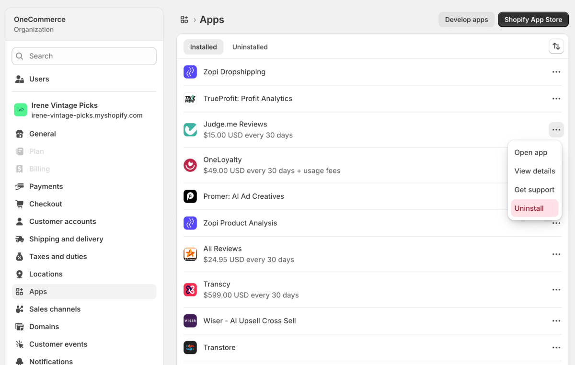This screenshot has width=575, height=365.
Task: Go to Customer accounts settings
Action: 84,222
